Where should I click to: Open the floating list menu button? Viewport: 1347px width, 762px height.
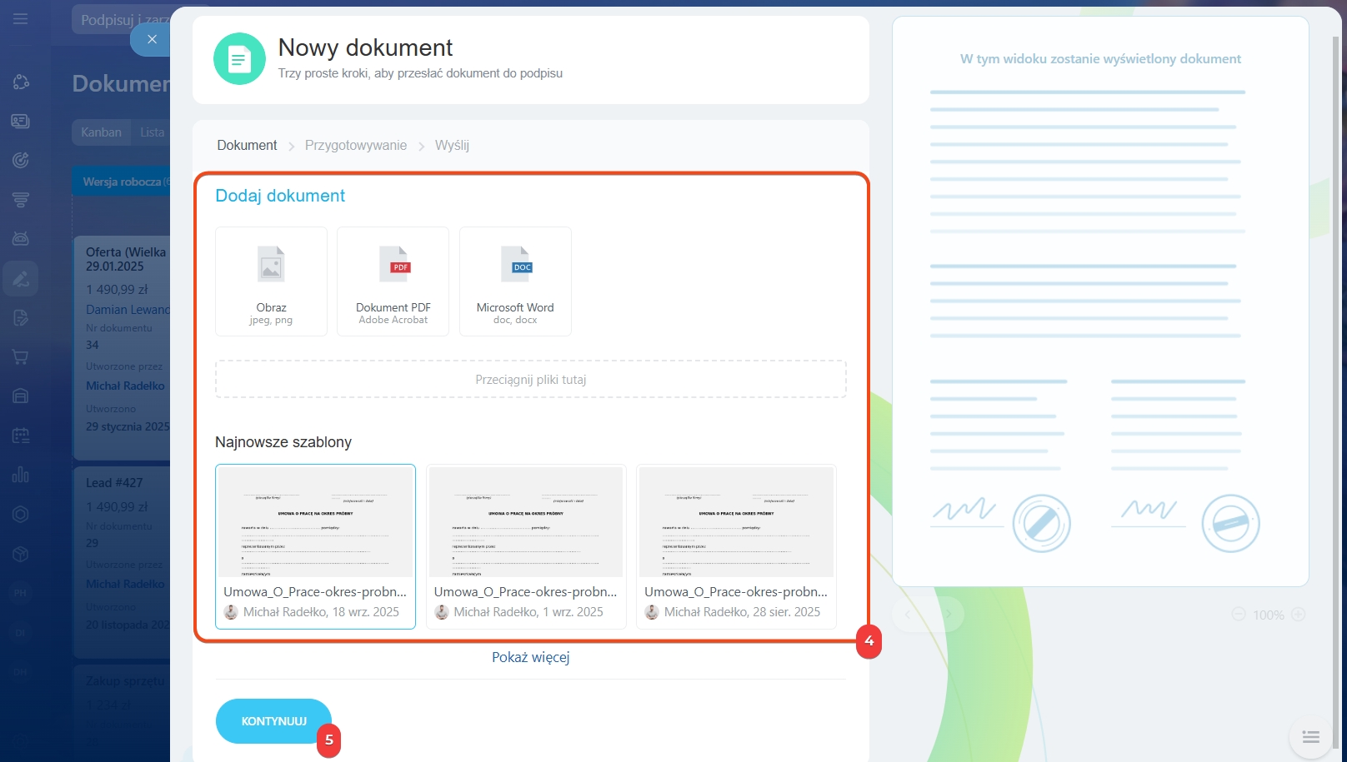pyautogui.click(x=1311, y=737)
